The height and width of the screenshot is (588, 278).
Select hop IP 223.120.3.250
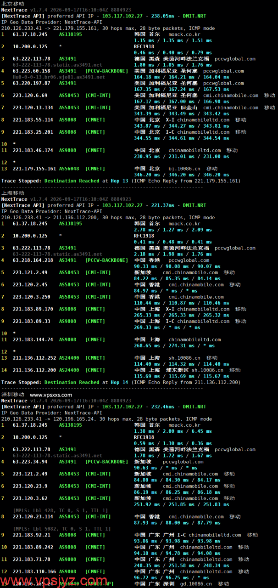32,297
